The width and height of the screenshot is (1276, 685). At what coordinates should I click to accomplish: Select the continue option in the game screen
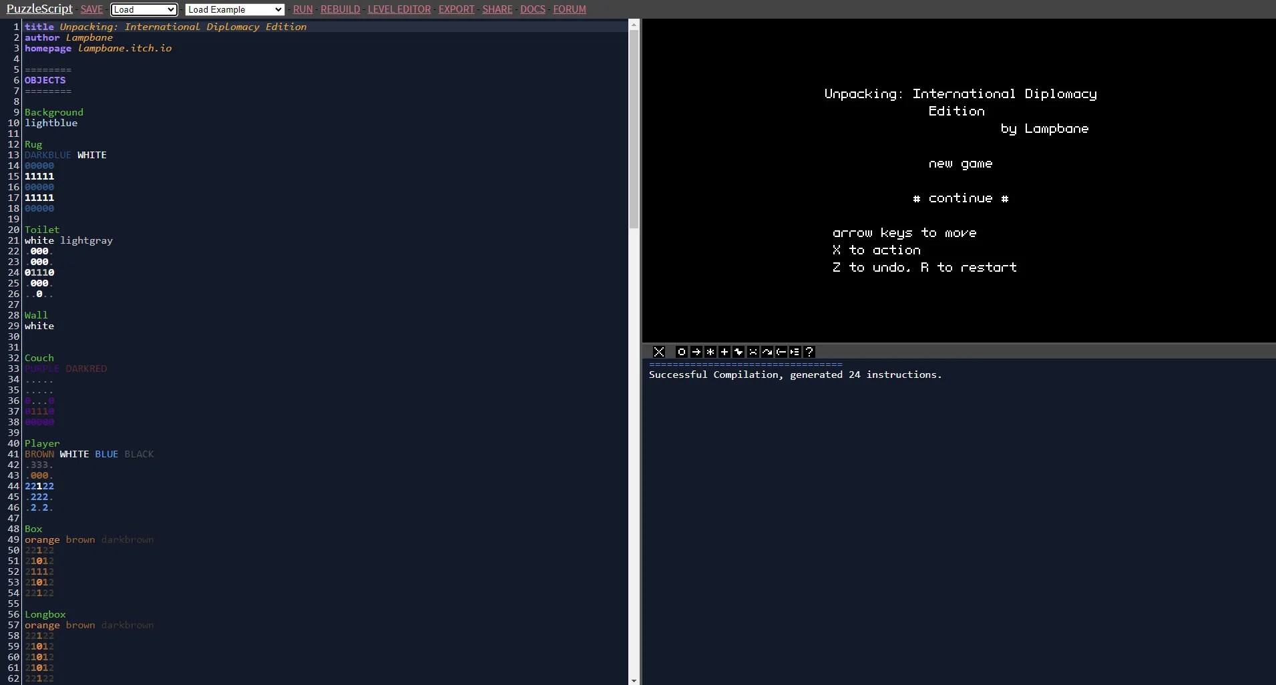pos(960,198)
